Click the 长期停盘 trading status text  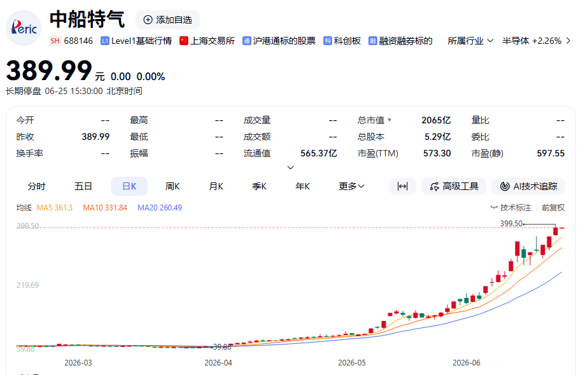[x=24, y=91]
